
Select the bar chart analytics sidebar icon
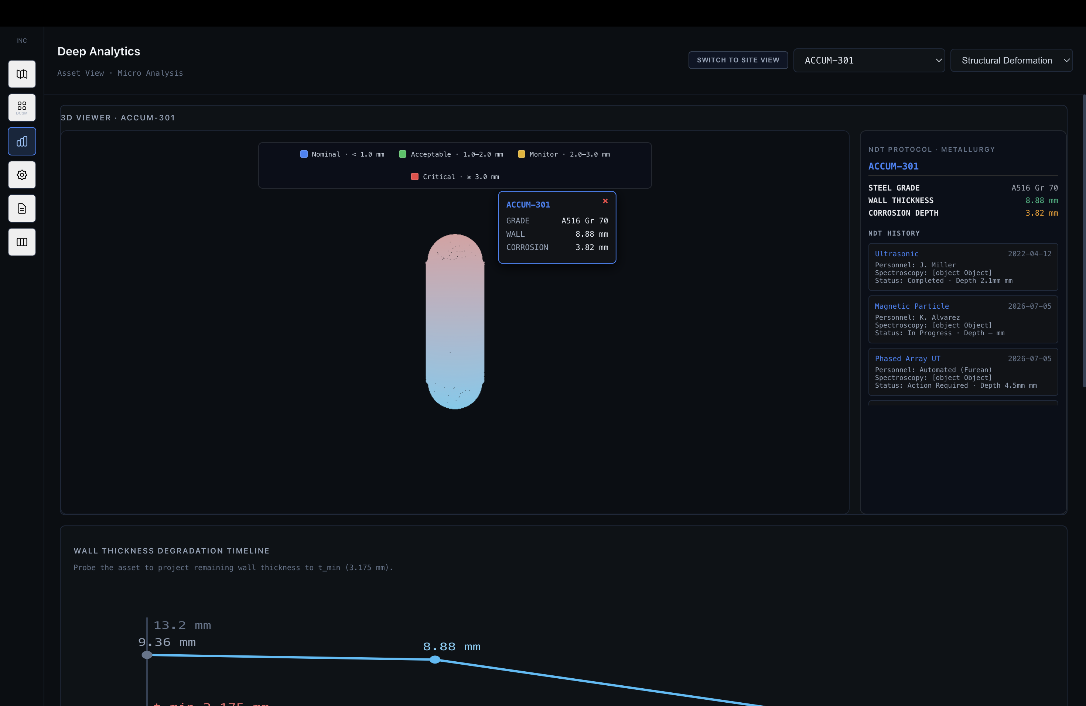[x=22, y=141]
